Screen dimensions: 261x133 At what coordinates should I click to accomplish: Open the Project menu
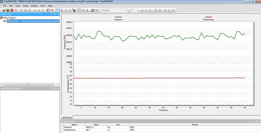coord(34,6)
